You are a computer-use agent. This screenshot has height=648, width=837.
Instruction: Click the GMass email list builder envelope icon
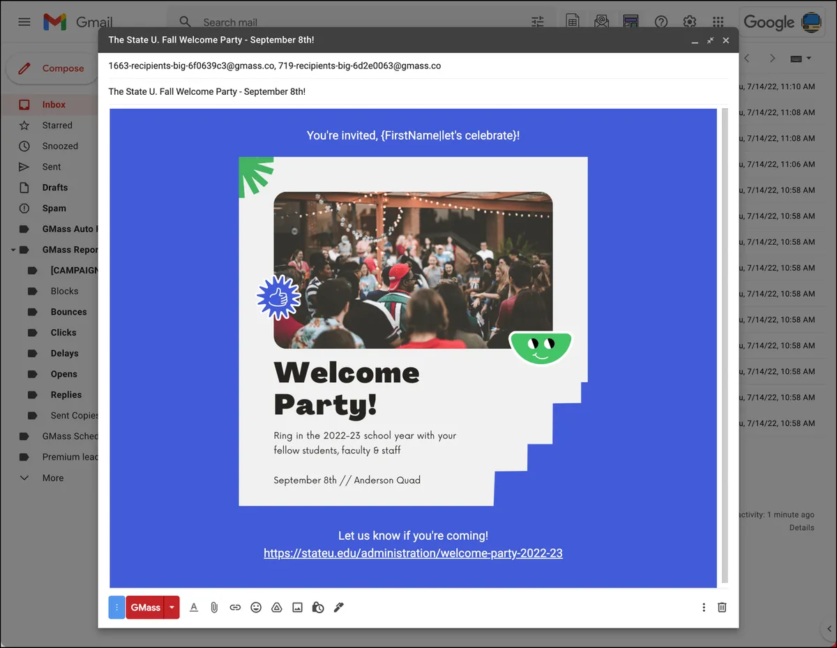point(602,22)
